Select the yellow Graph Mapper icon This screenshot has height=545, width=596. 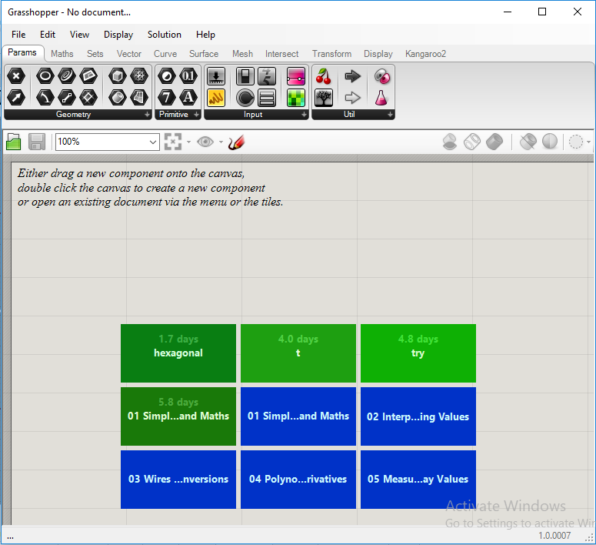[216, 98]
